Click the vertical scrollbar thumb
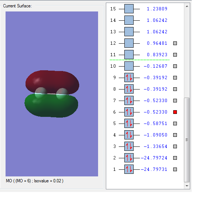The width and height of the screenshot is (198, 206). click(x=187, y=140)
